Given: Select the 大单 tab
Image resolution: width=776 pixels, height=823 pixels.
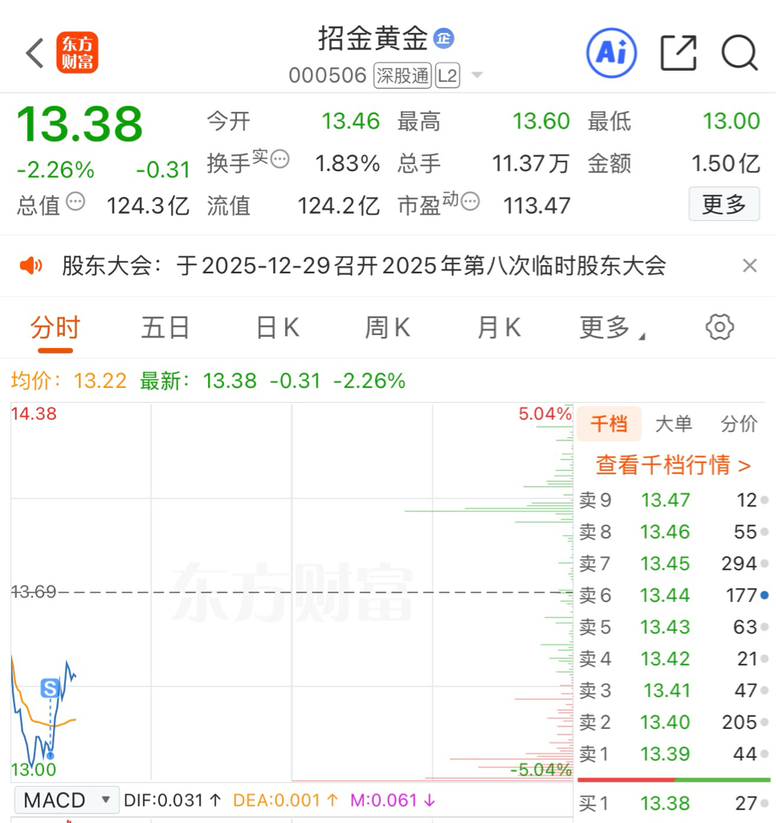Looking at the screenshot, I should pos(674,424).
